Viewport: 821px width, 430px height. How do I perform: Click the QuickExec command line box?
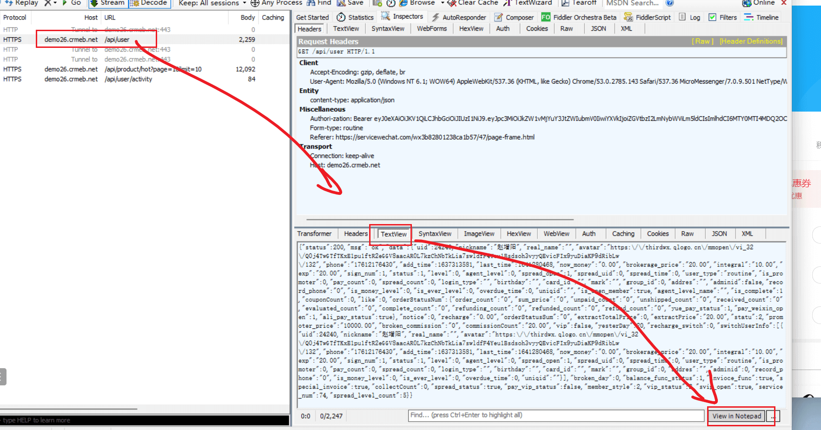point(145,420)
